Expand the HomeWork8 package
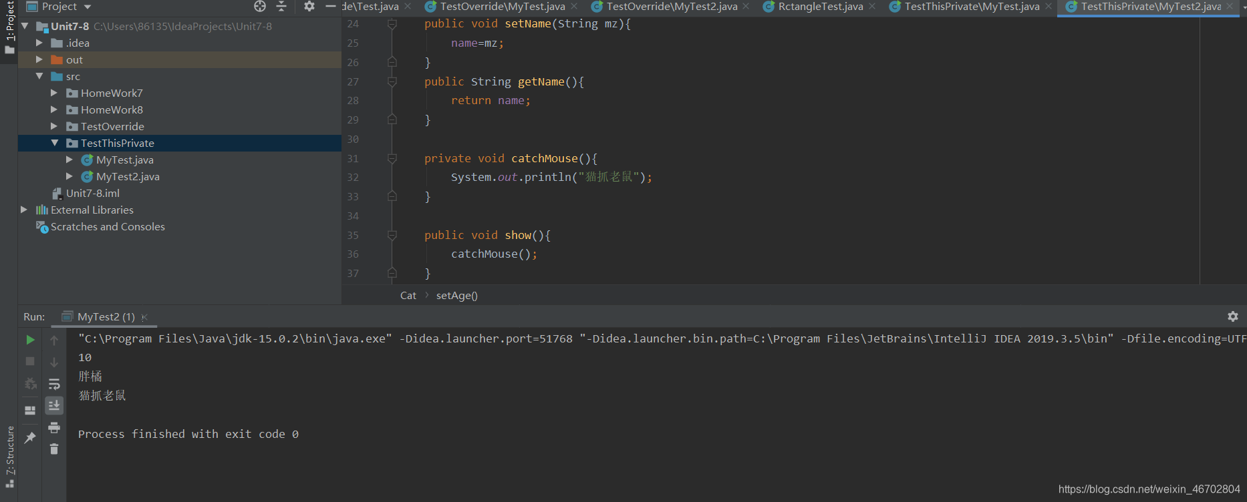Screen dimensions: 1247x502 [54, 109]
